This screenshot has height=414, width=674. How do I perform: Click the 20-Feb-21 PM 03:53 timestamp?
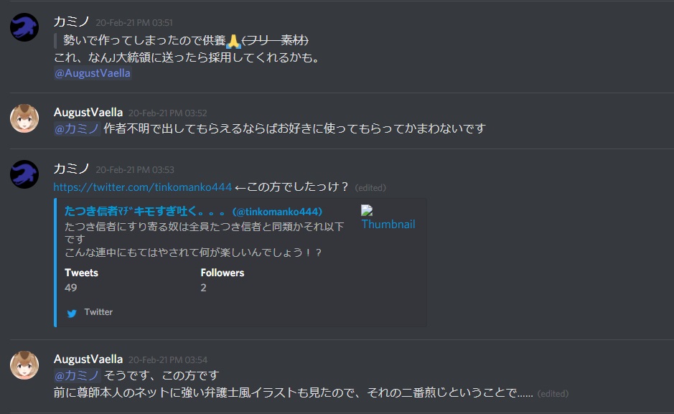pyautogui.click(x=134, y=170)
